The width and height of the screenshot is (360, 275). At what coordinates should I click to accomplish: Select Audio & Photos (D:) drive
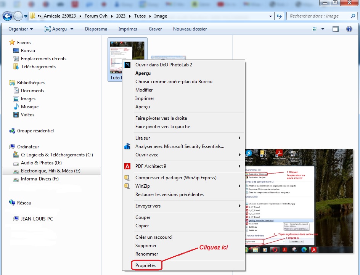(x=41, y=163)
